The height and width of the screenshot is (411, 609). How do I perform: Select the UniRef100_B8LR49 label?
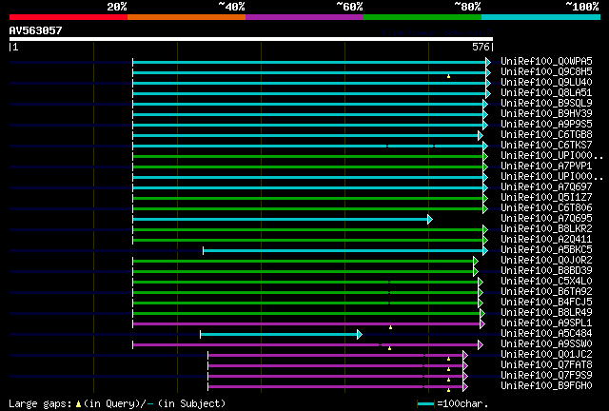pyautogui.click(x=546, y=313)
